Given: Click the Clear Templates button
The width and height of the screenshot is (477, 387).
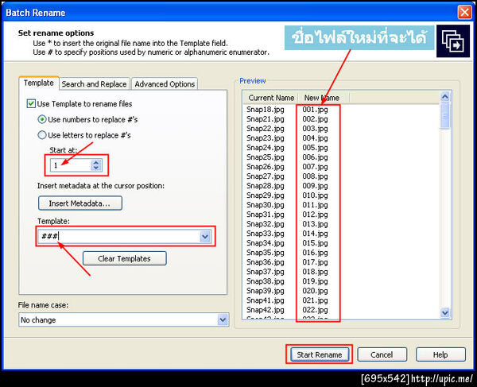Looking at the screenshot, I should [x=125, y=258].
